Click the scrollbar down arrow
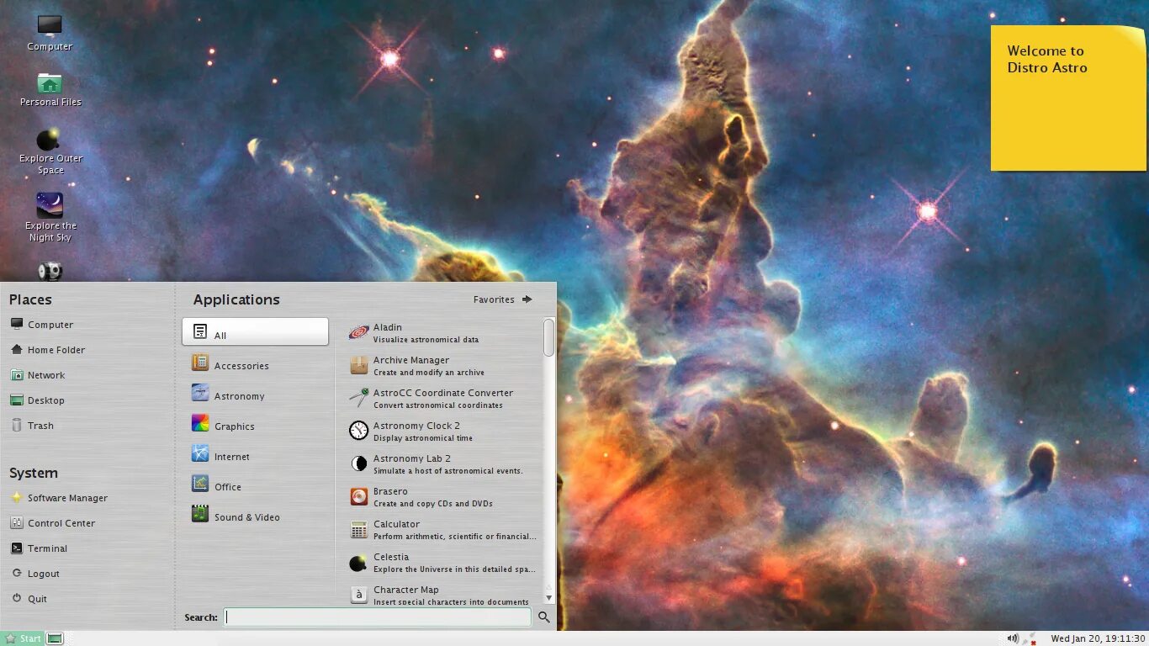This screenshot has width=1149, height=646. (x=548, y=597)
